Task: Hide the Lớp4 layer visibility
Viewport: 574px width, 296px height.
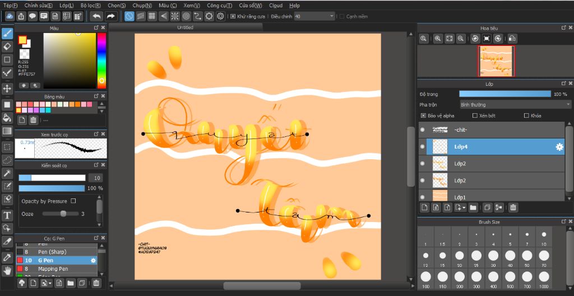Action: pos(423,146)
